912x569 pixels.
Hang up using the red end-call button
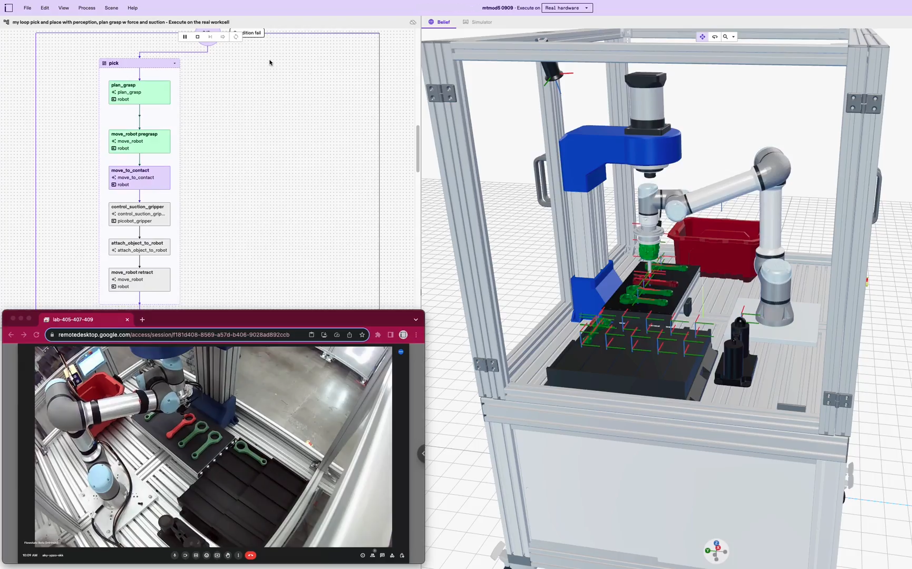pyautogui.click(x=251, y=555)
